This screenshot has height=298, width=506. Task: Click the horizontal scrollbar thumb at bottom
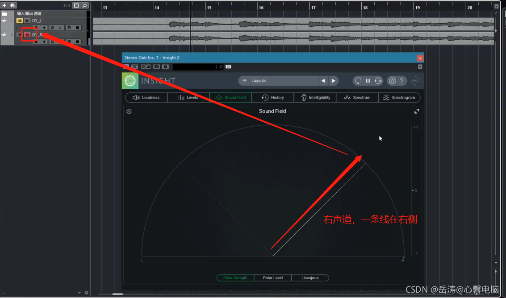(117, 294)
